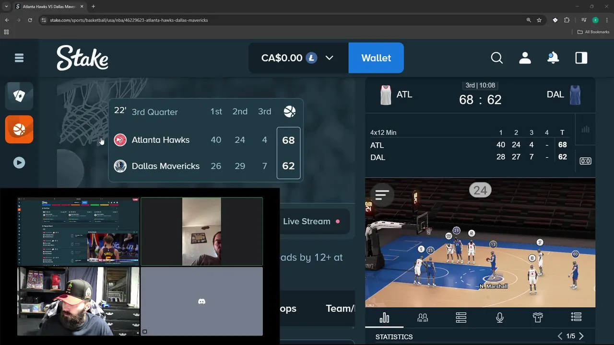The height and width of the screenshot is (345, 614).
Task: Select the standings table tab
Action: pos(461,318)
